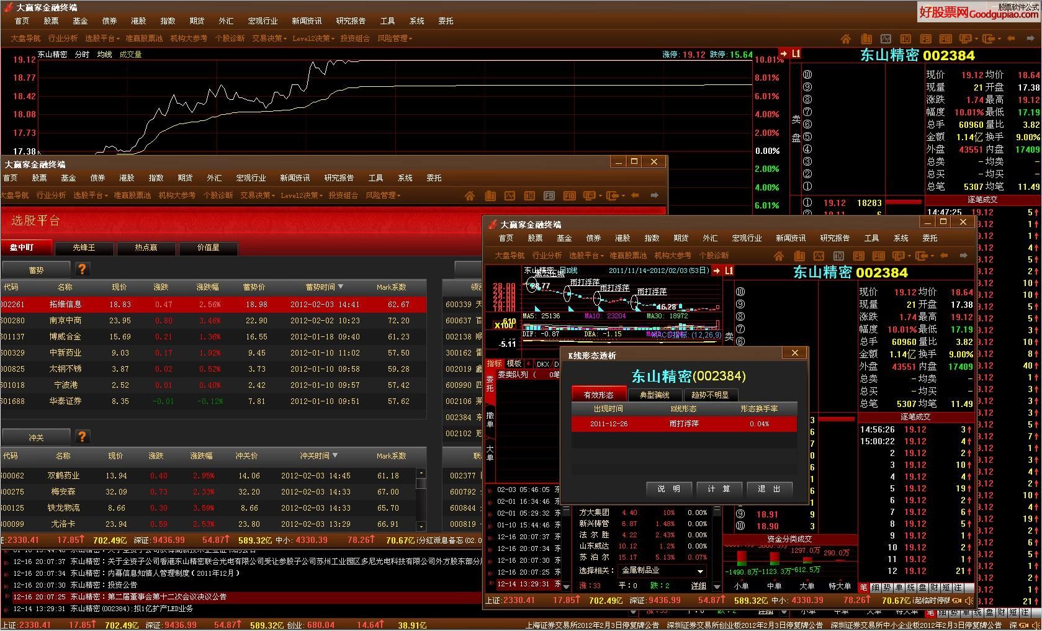Open books icon in main window toolbar

[x=866, y=38]
